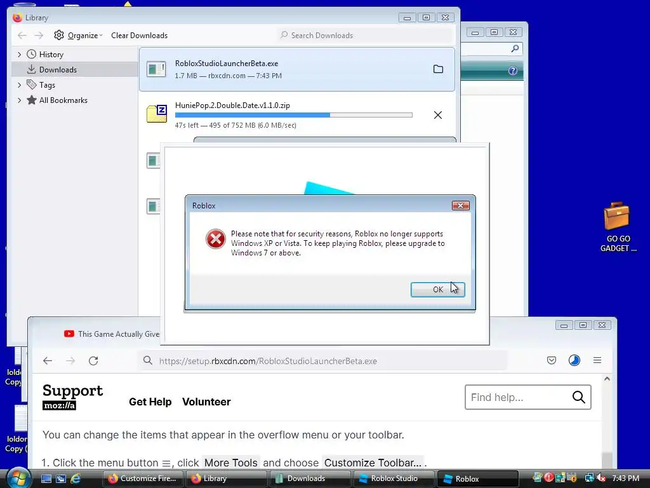The height and width of the screenshot is (488, 650).
Task: Click the Organize gear icon
Action: point(59,35)
